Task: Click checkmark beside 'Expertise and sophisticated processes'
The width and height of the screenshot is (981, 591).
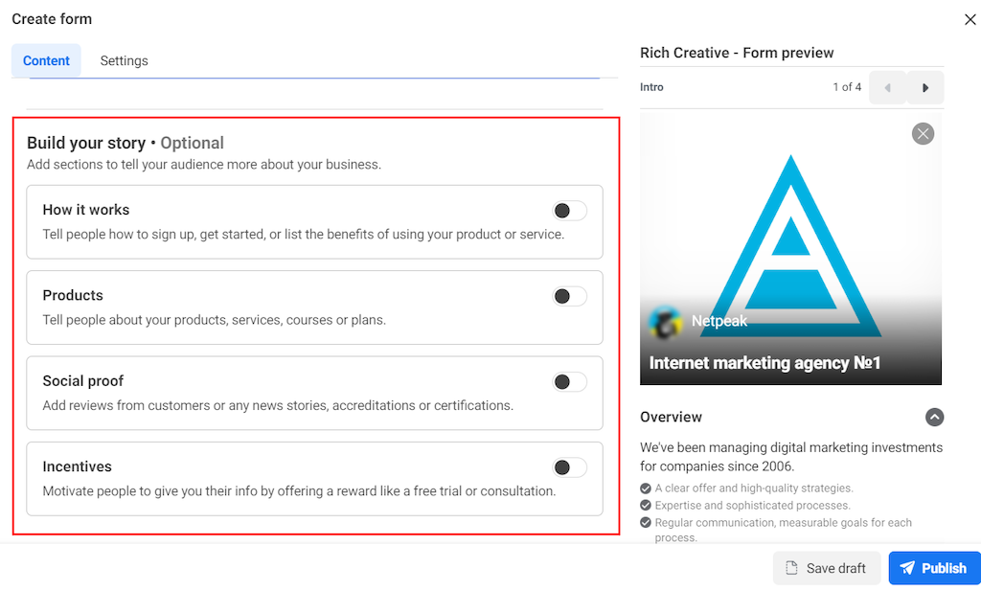Action: coord(646,506)
